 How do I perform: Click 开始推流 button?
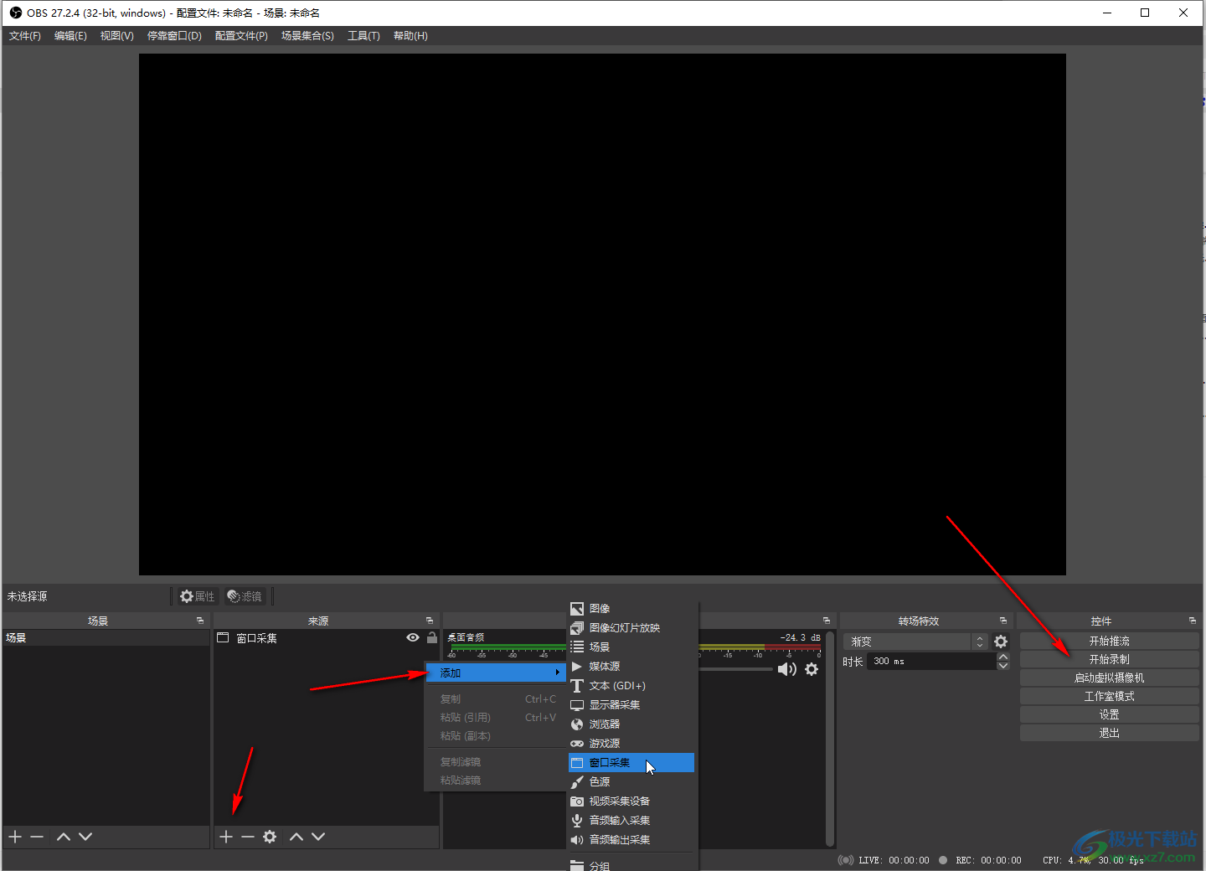[x=1109, y=641]
